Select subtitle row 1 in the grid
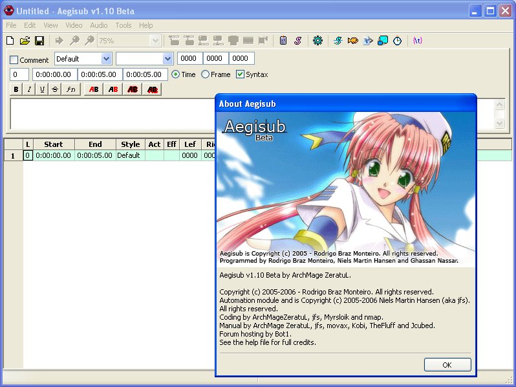 tap(13, 155)
